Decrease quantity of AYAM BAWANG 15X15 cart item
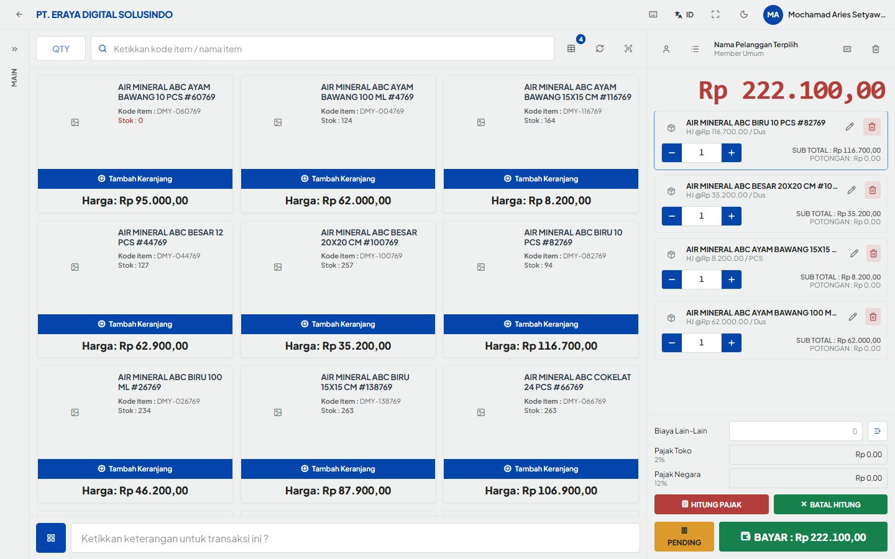Image resolution: width=895 pixels, height=559 pixels. tap(672, 279)
